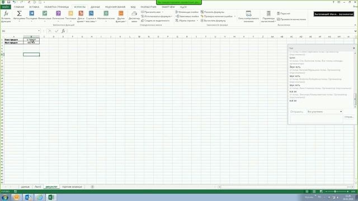The image size is (358, 201).
Task: Open Recently Used functions list
Action: pyautogui.click(x=31, y=16)
